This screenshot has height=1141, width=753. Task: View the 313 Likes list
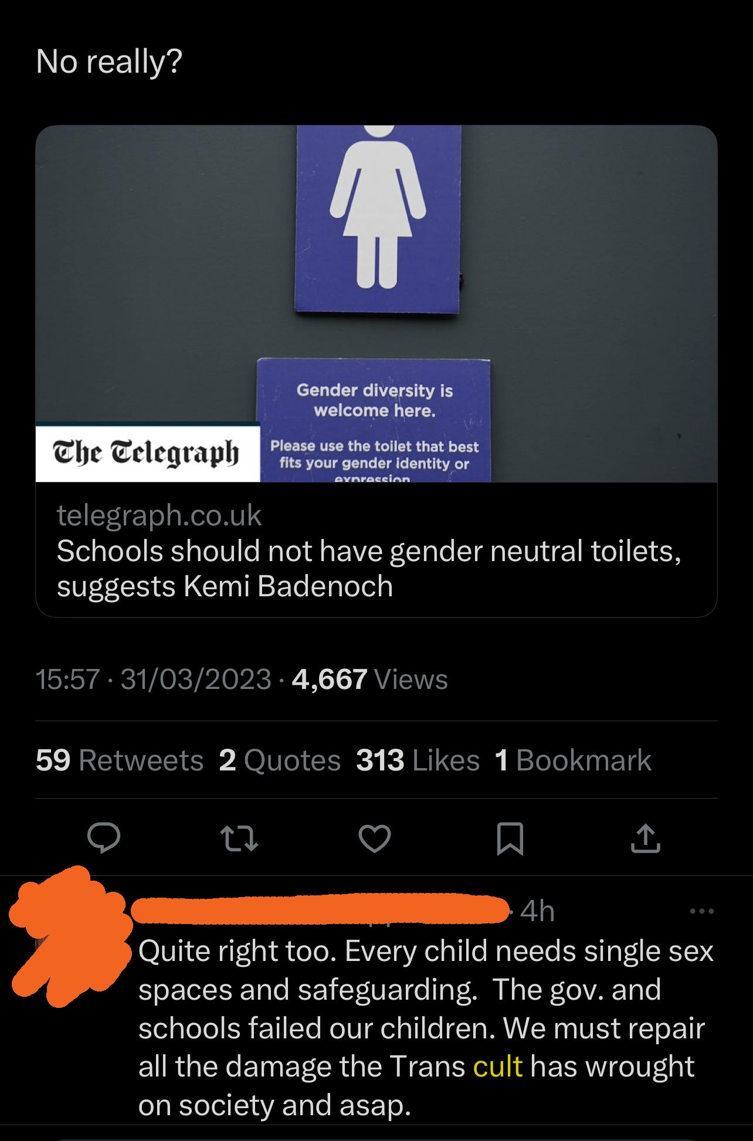tap(418, 760)
